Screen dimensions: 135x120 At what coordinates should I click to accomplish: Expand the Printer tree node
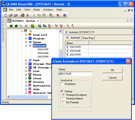coord(26,82)
